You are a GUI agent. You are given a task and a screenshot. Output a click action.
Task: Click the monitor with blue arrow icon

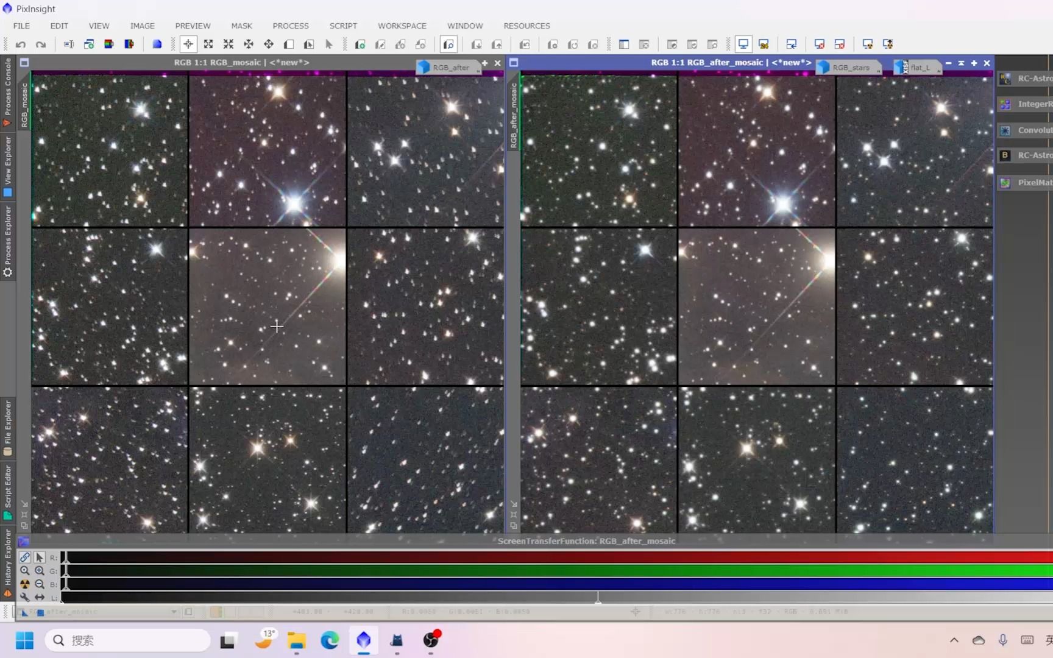(792, 44)
